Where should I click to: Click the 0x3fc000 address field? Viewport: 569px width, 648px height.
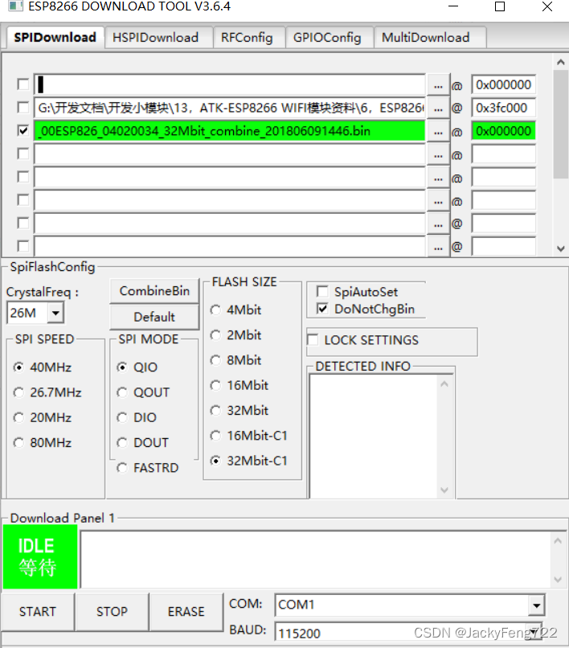(x=503, y=108)
